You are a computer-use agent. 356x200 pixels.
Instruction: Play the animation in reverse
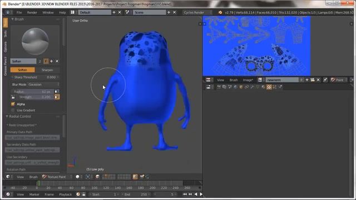coord(196,194)
